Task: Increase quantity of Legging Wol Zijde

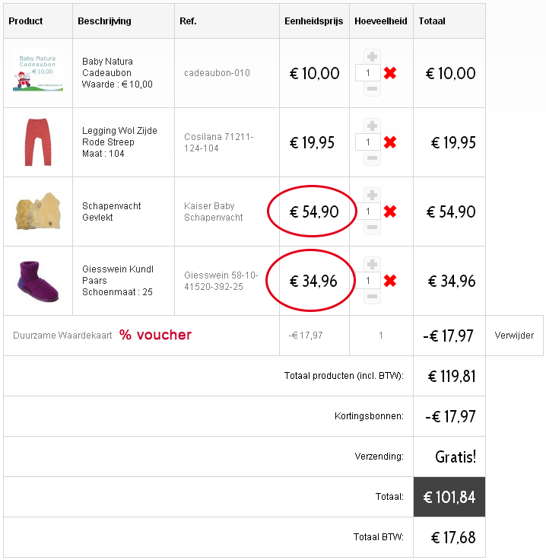Action: pos(372,126)
